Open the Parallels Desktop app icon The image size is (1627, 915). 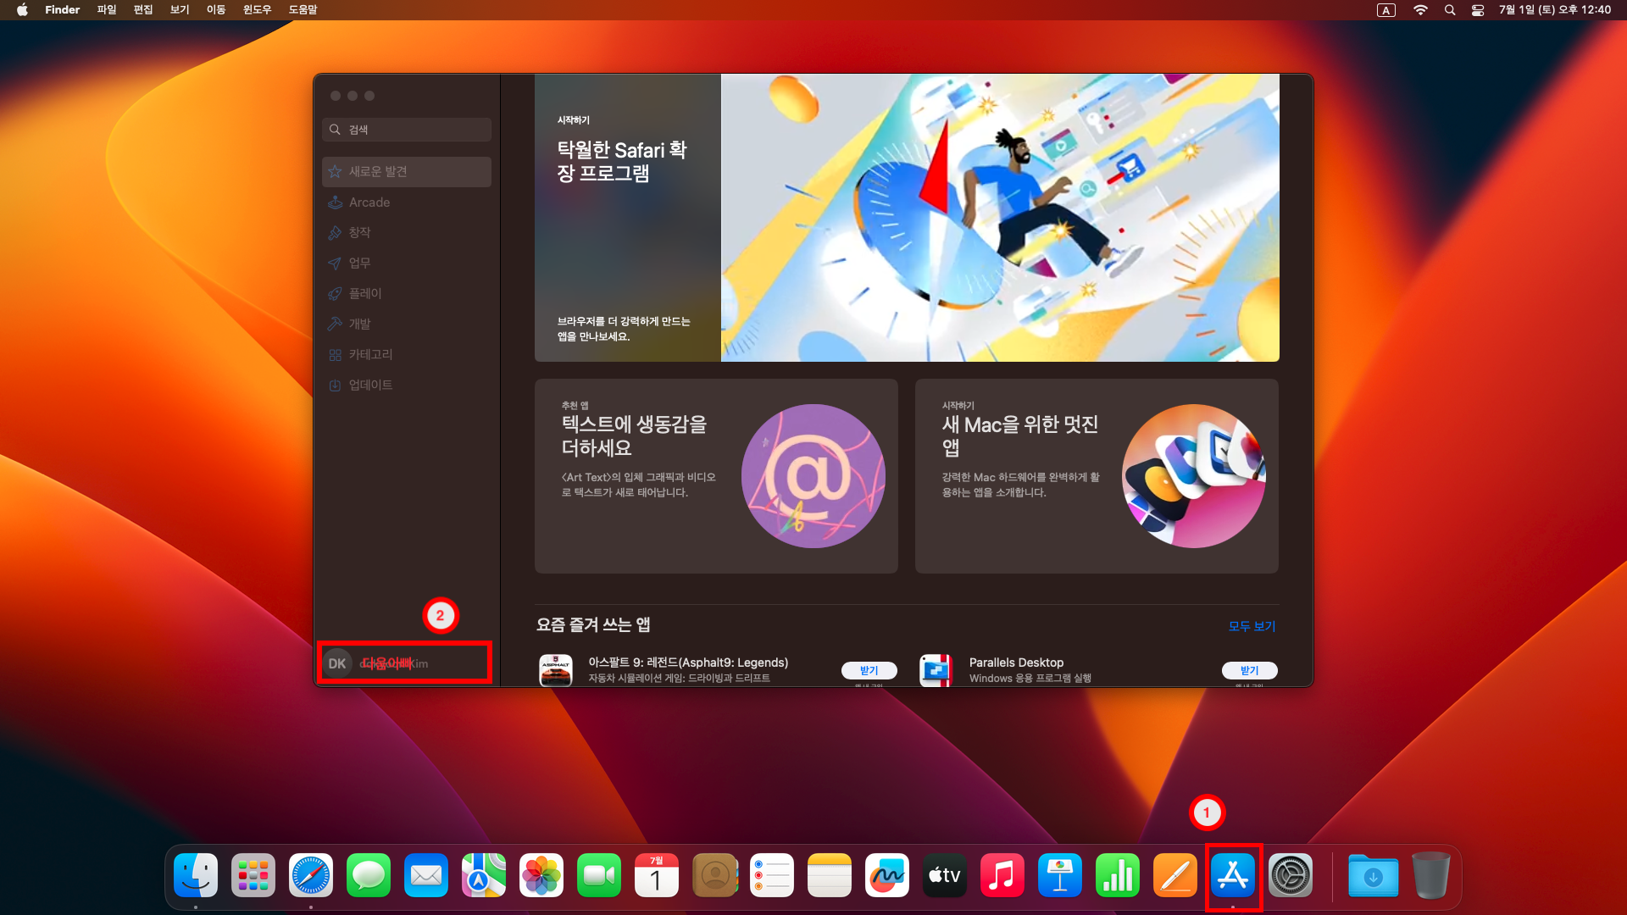click(x=936, y=669)
